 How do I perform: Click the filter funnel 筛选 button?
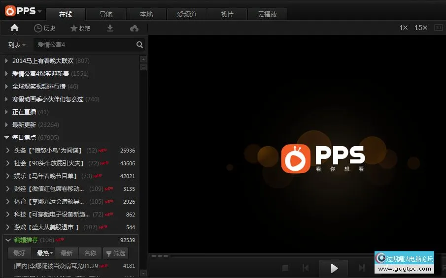[x=115, y=253]
